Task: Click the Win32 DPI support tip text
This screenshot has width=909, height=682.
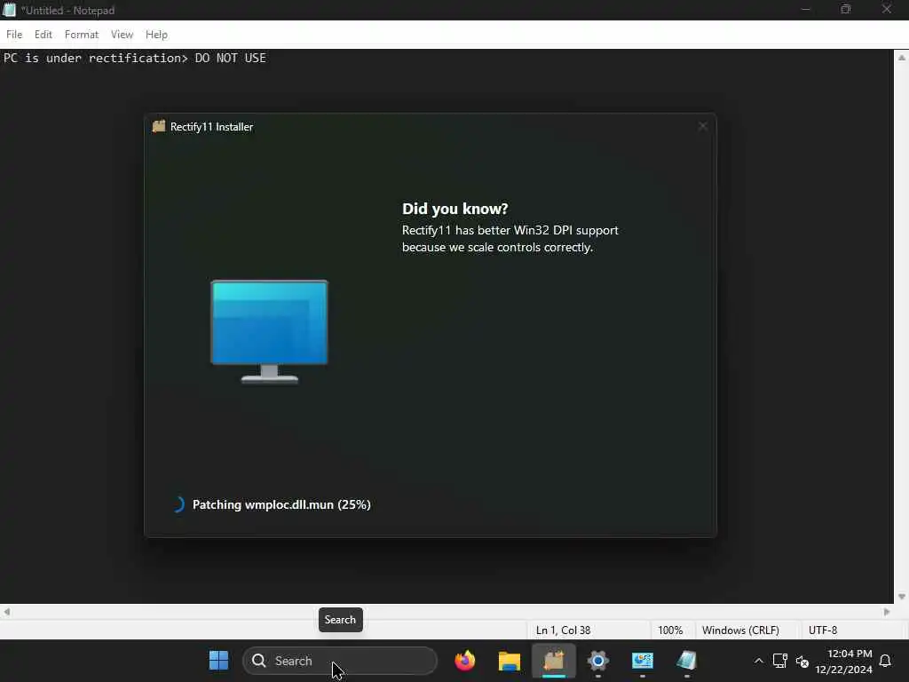Action: coord(510,238)
